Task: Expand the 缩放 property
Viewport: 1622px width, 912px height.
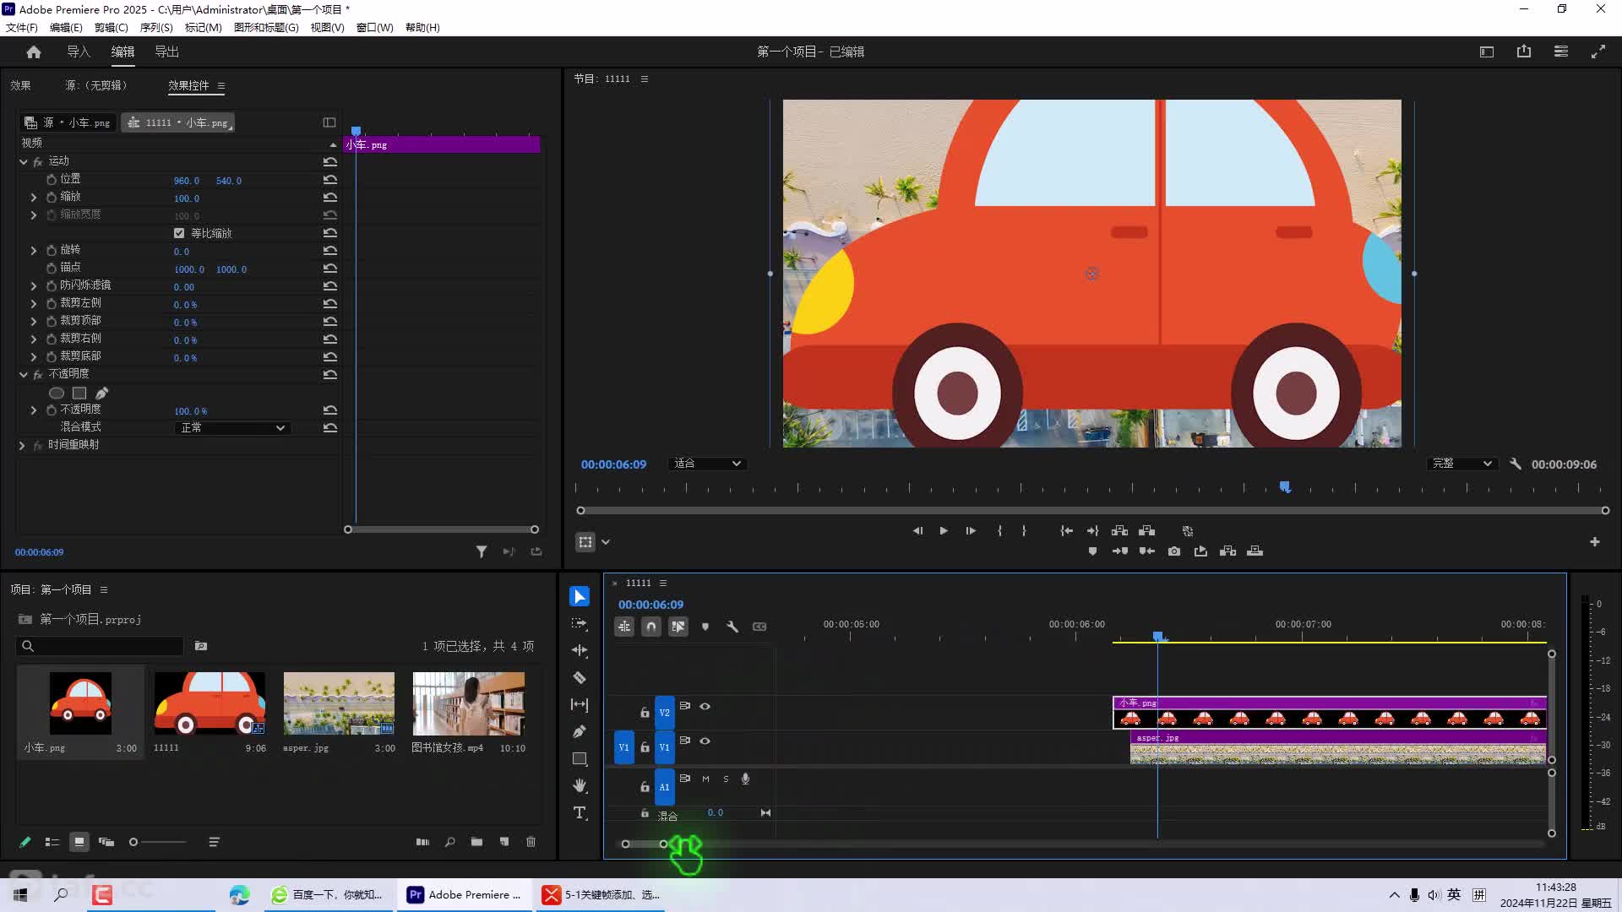Action: [x=34, y=198]
